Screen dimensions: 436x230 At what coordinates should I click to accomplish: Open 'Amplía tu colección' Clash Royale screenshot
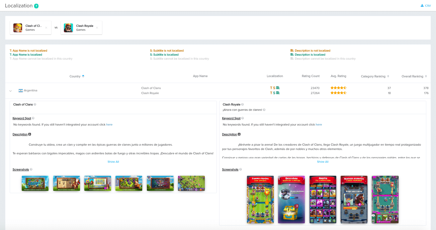point(323,200)
